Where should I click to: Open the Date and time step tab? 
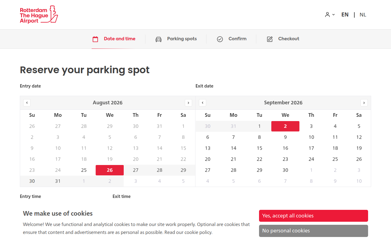pyautogui.click(x=114, y=39)
